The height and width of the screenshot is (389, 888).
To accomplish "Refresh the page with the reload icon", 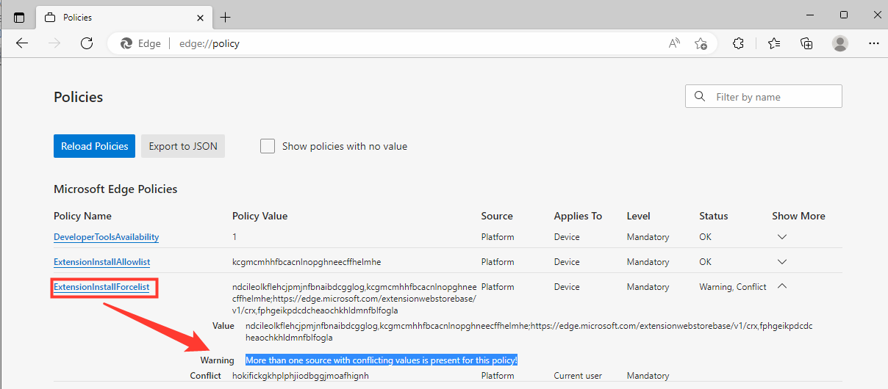I will tap(87, 43).
